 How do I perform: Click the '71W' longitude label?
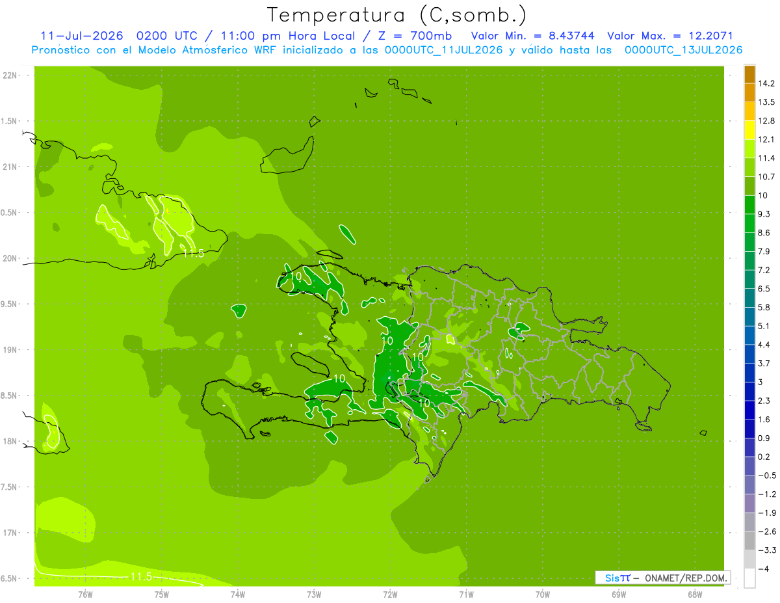click(466, 595)
